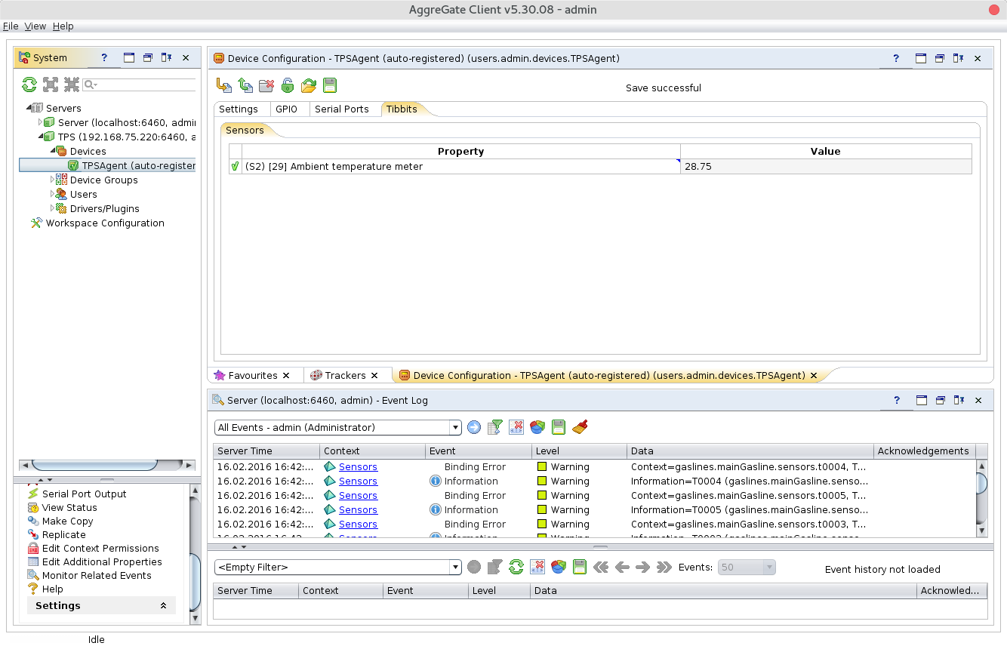
Task: Click the System tree horizontal scrollbar
Action: point(94,465)
